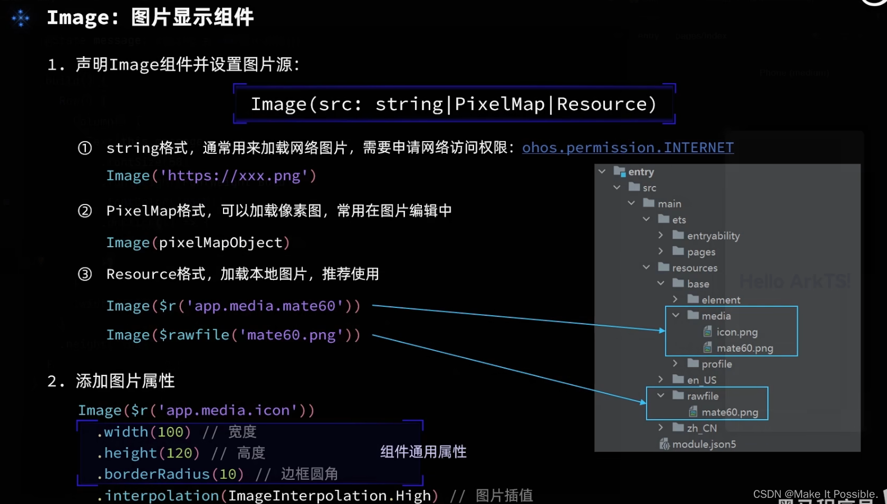This screenshot has width=887, height=504.
Task: Click the zh_CN folder icon
Action: (x=679, y=428)
